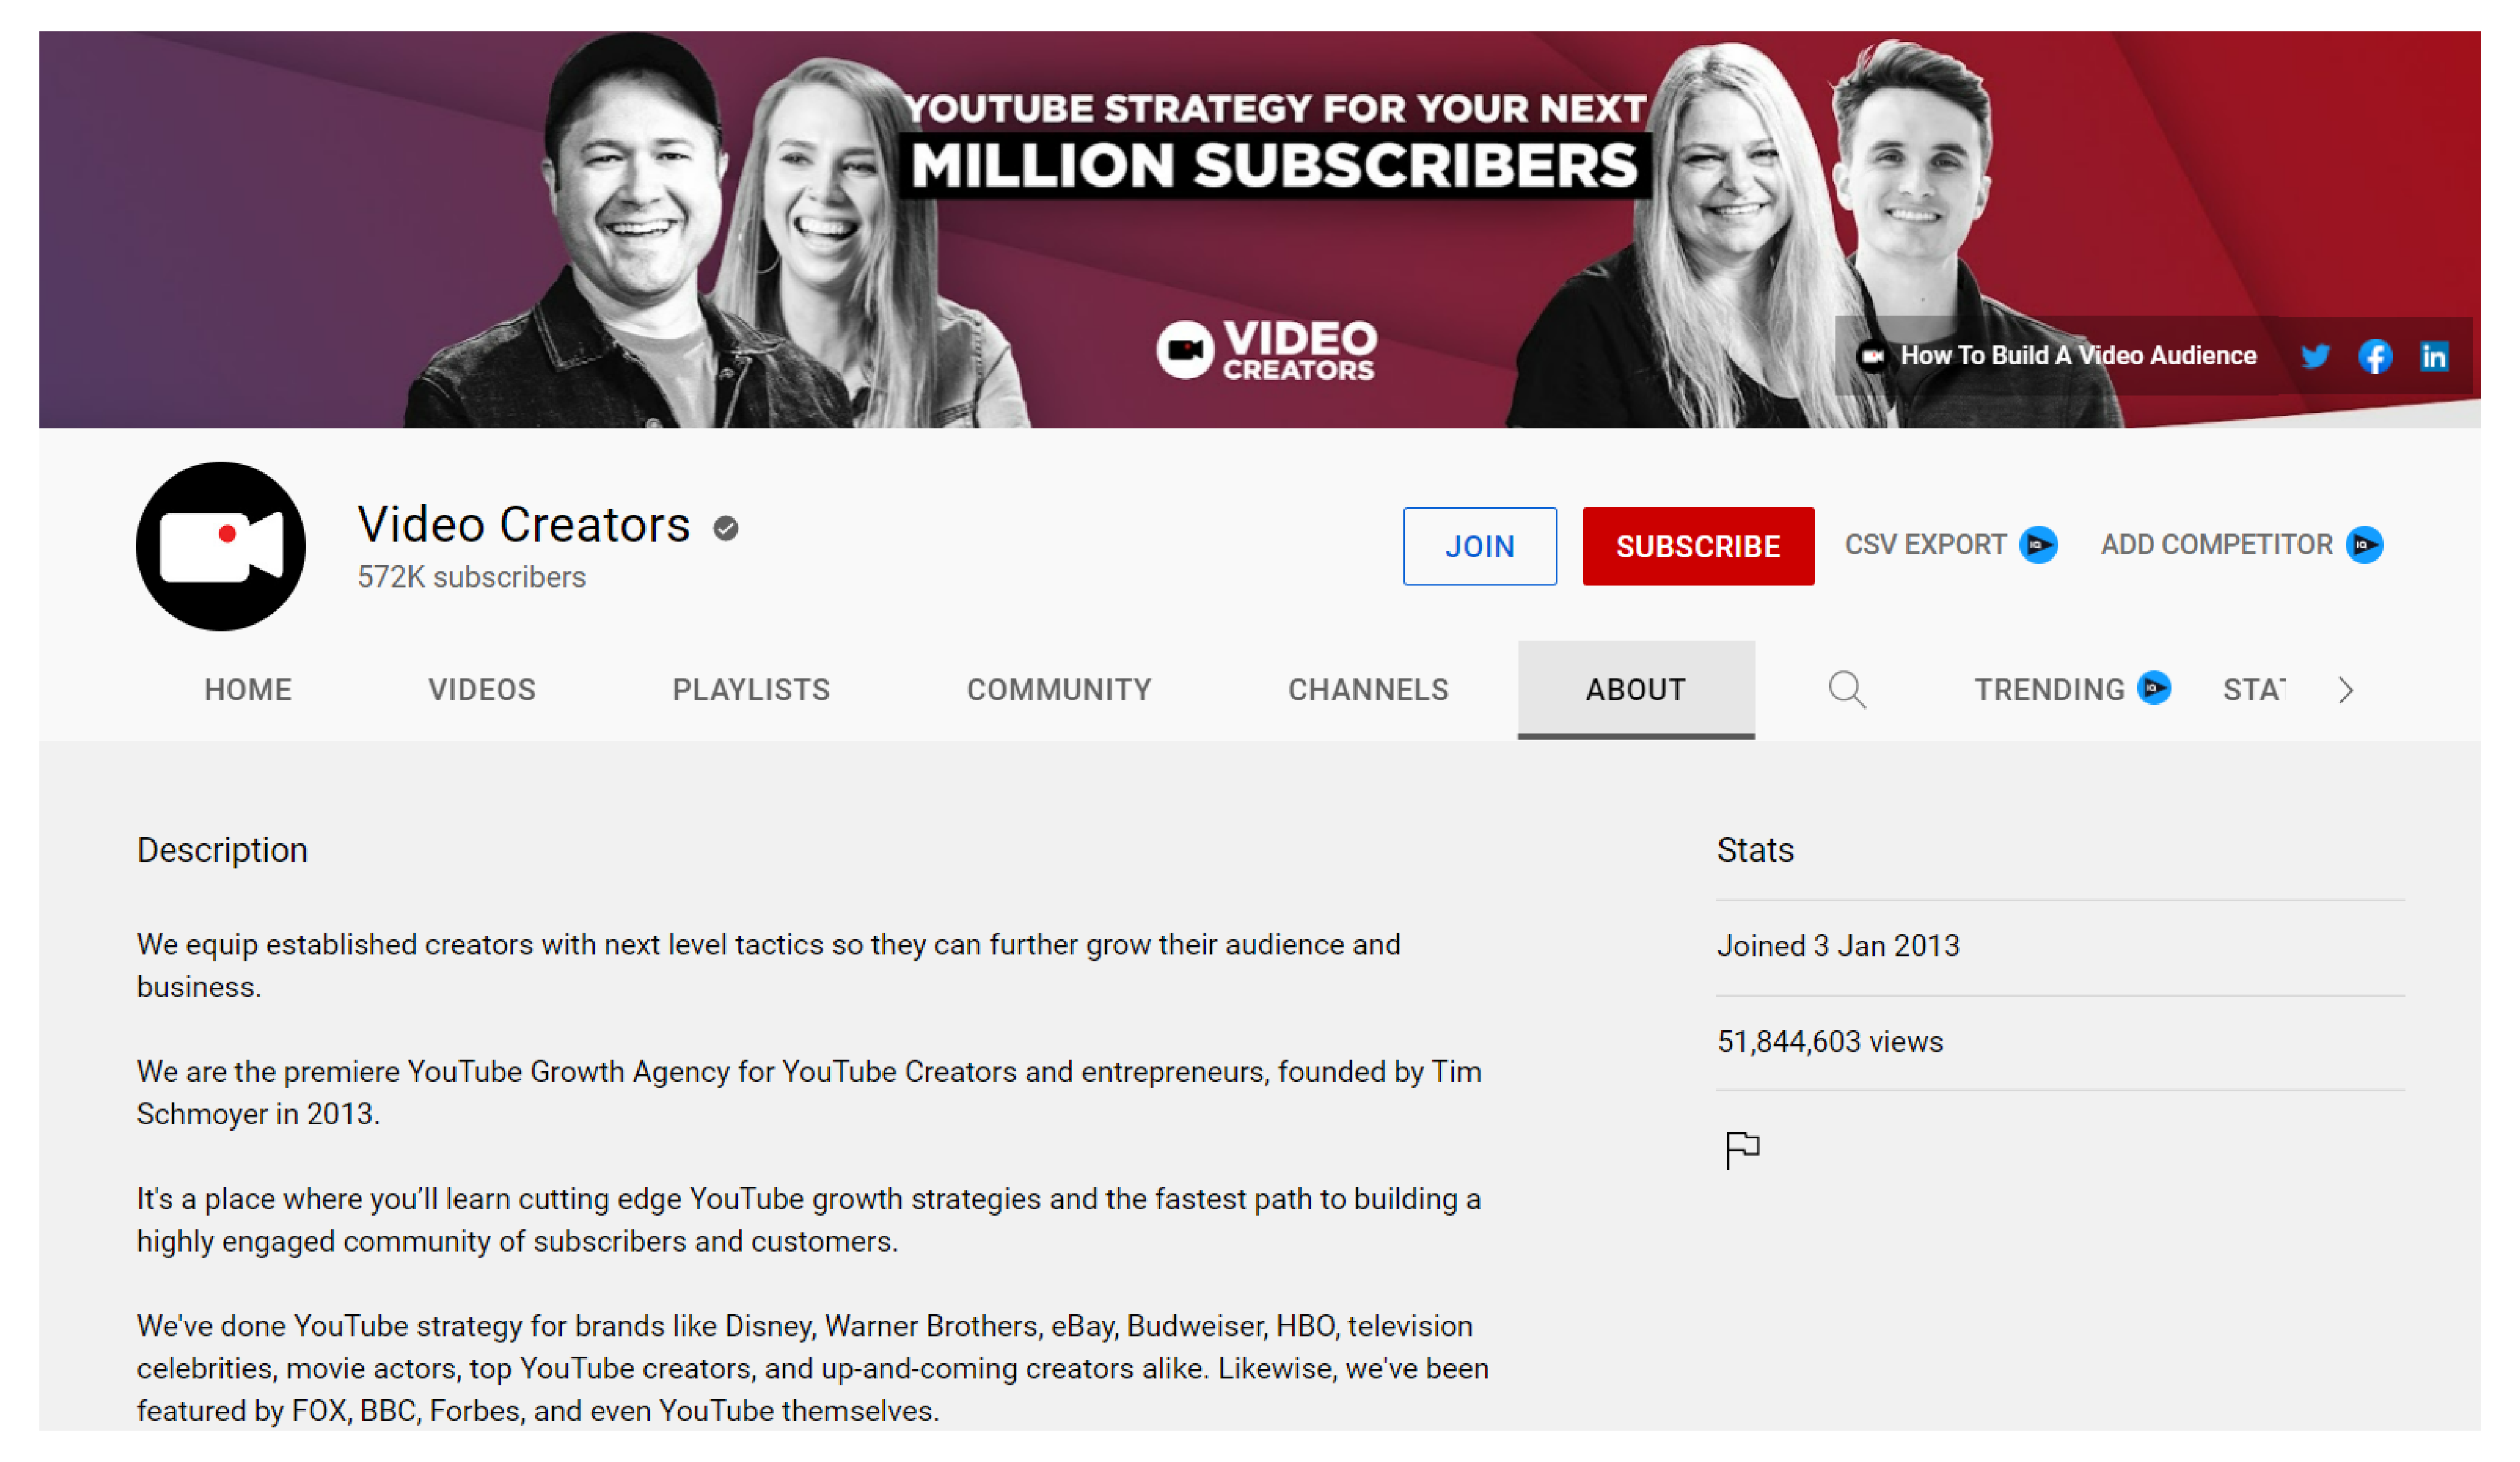Open the partially visible Stats tab
The image size is (2520, 1462).
pyautogui.click(x=2254, y=690)
